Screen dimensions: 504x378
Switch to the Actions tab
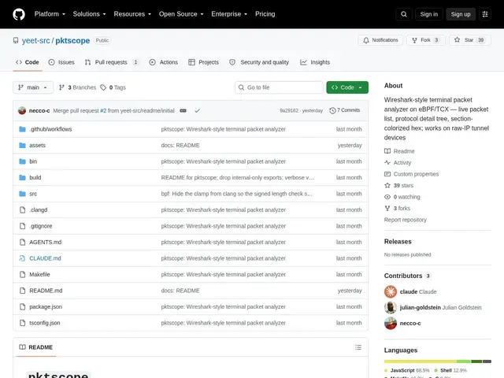pos(164,62)
